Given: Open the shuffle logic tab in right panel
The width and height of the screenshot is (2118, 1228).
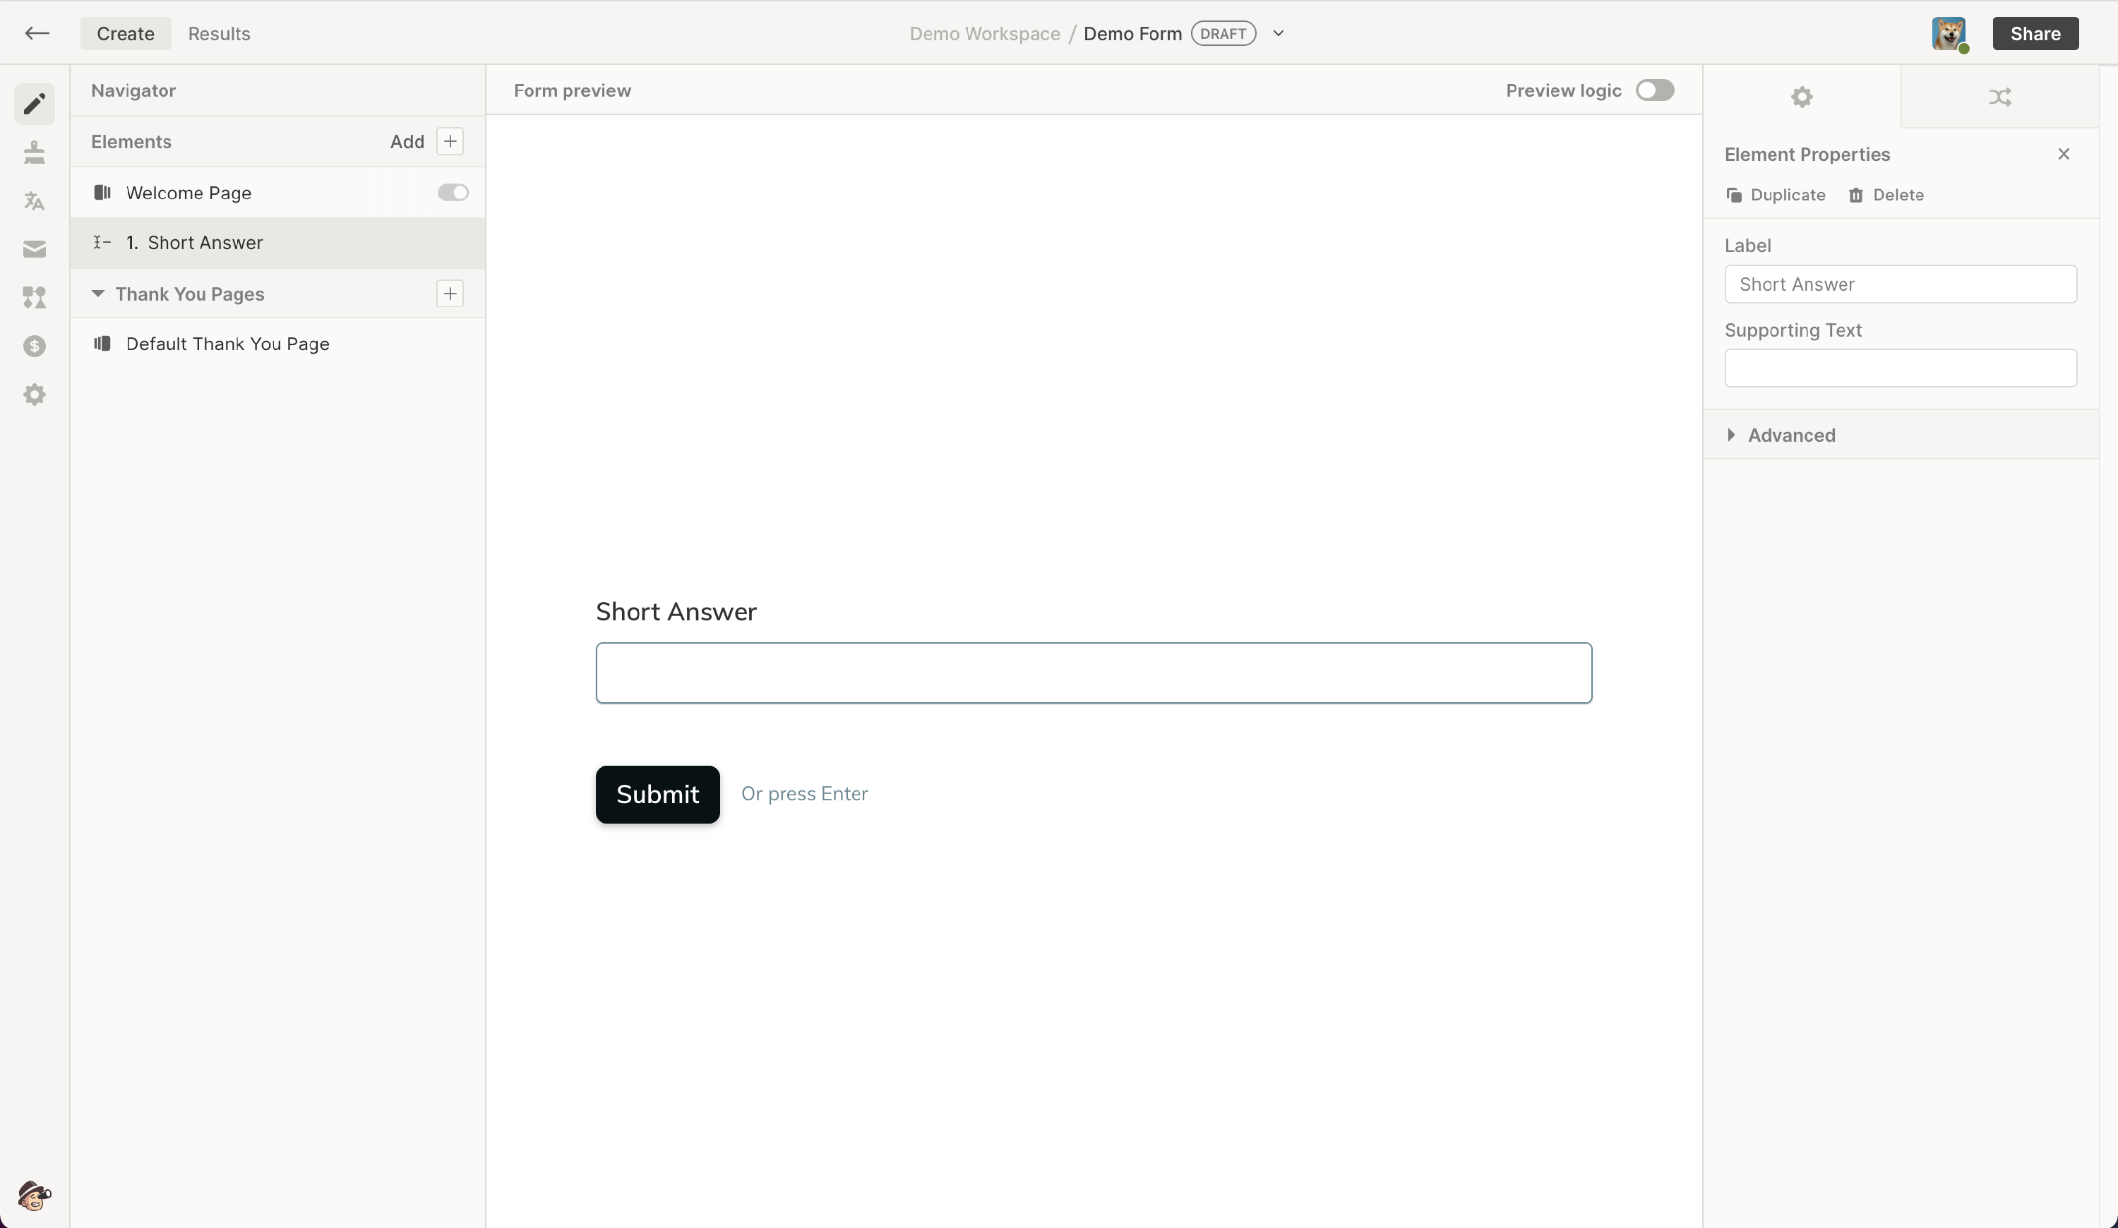Looking at the screenshot, I should tap(1999, 97).
